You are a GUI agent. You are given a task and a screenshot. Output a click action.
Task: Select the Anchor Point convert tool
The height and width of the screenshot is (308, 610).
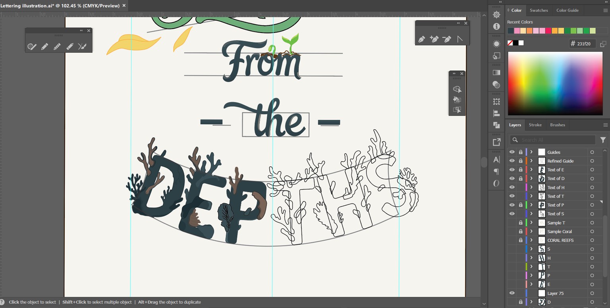pos(459,39)
